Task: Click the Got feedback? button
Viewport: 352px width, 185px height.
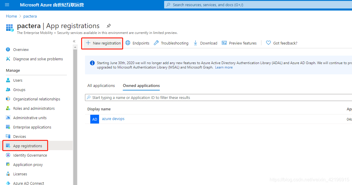Action: click(282, 43)
